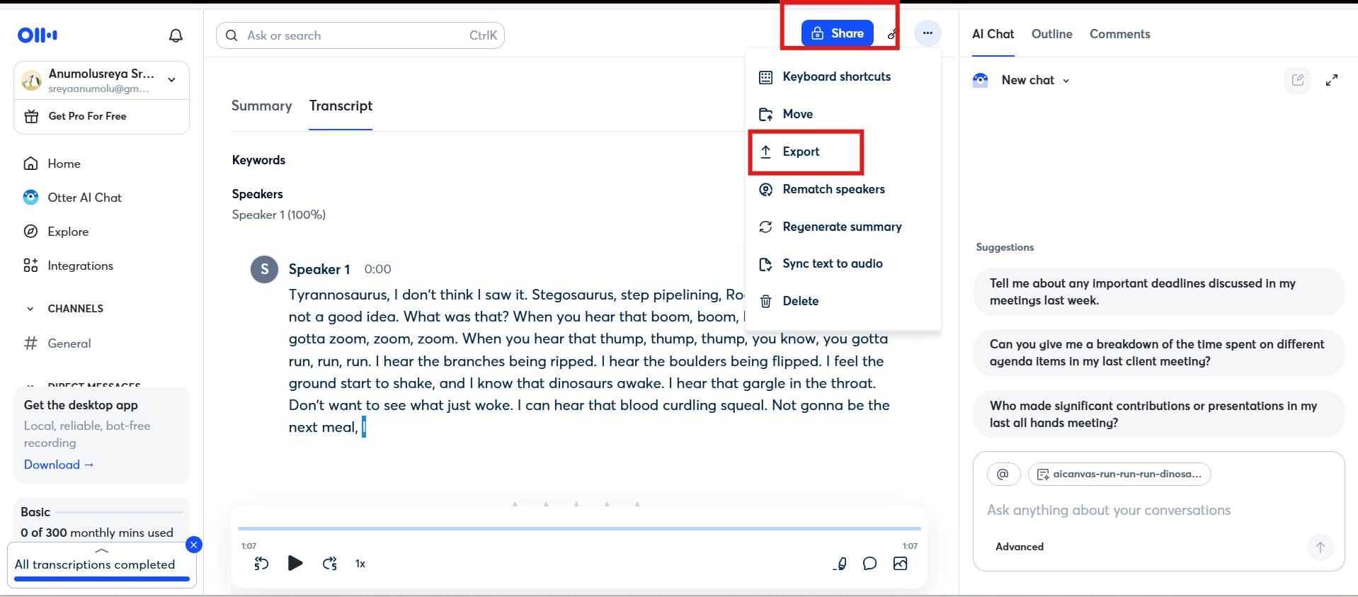Choose Delete from the menu

843,301
